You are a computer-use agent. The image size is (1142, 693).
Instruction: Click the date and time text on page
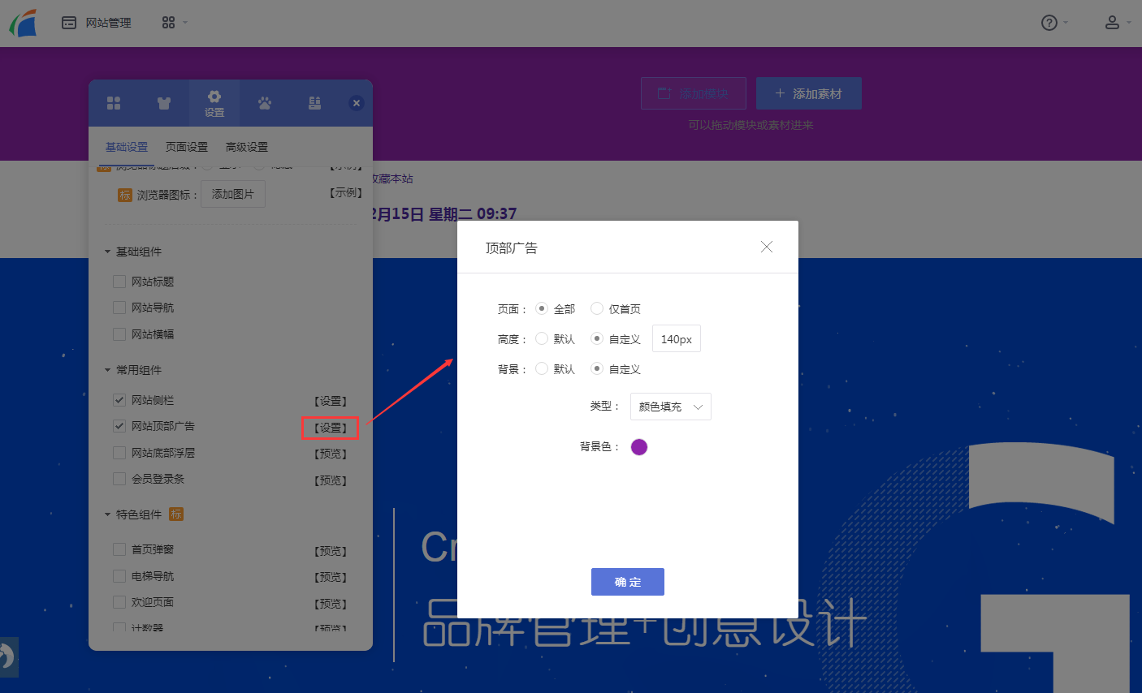443,213
